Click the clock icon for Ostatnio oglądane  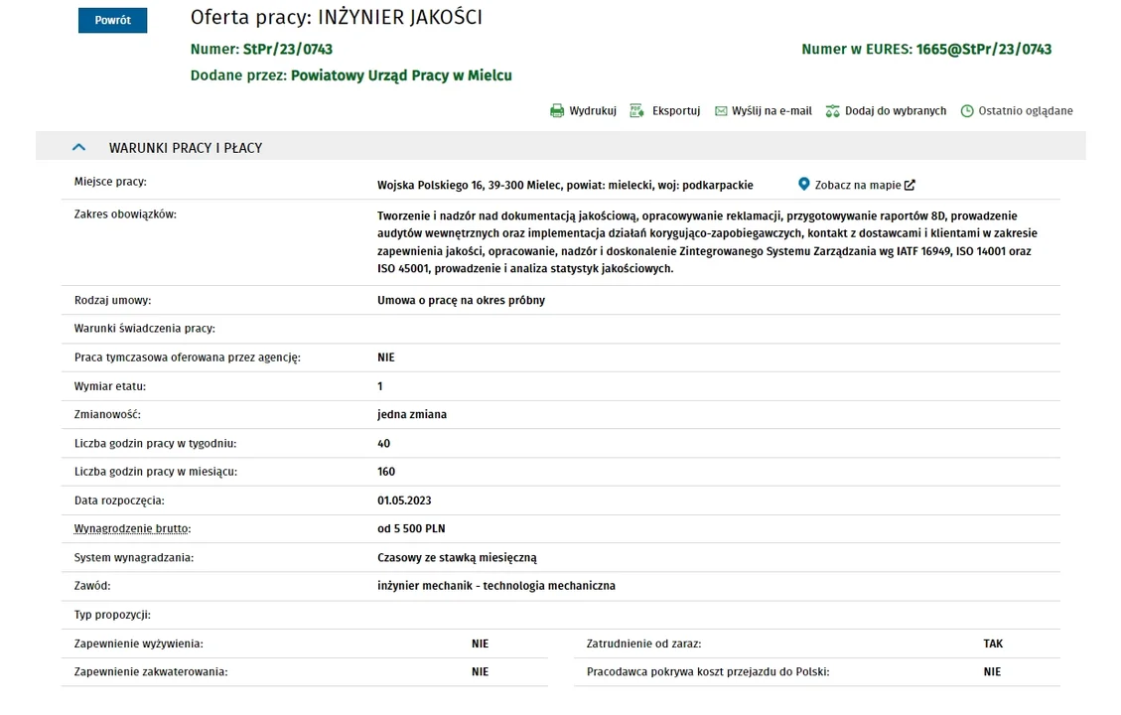point(966,111)
